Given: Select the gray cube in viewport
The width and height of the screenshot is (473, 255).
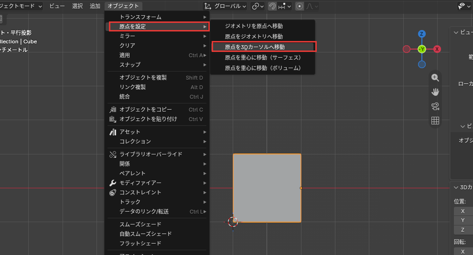Looking at the screenshot, I should tap(267, 188).
